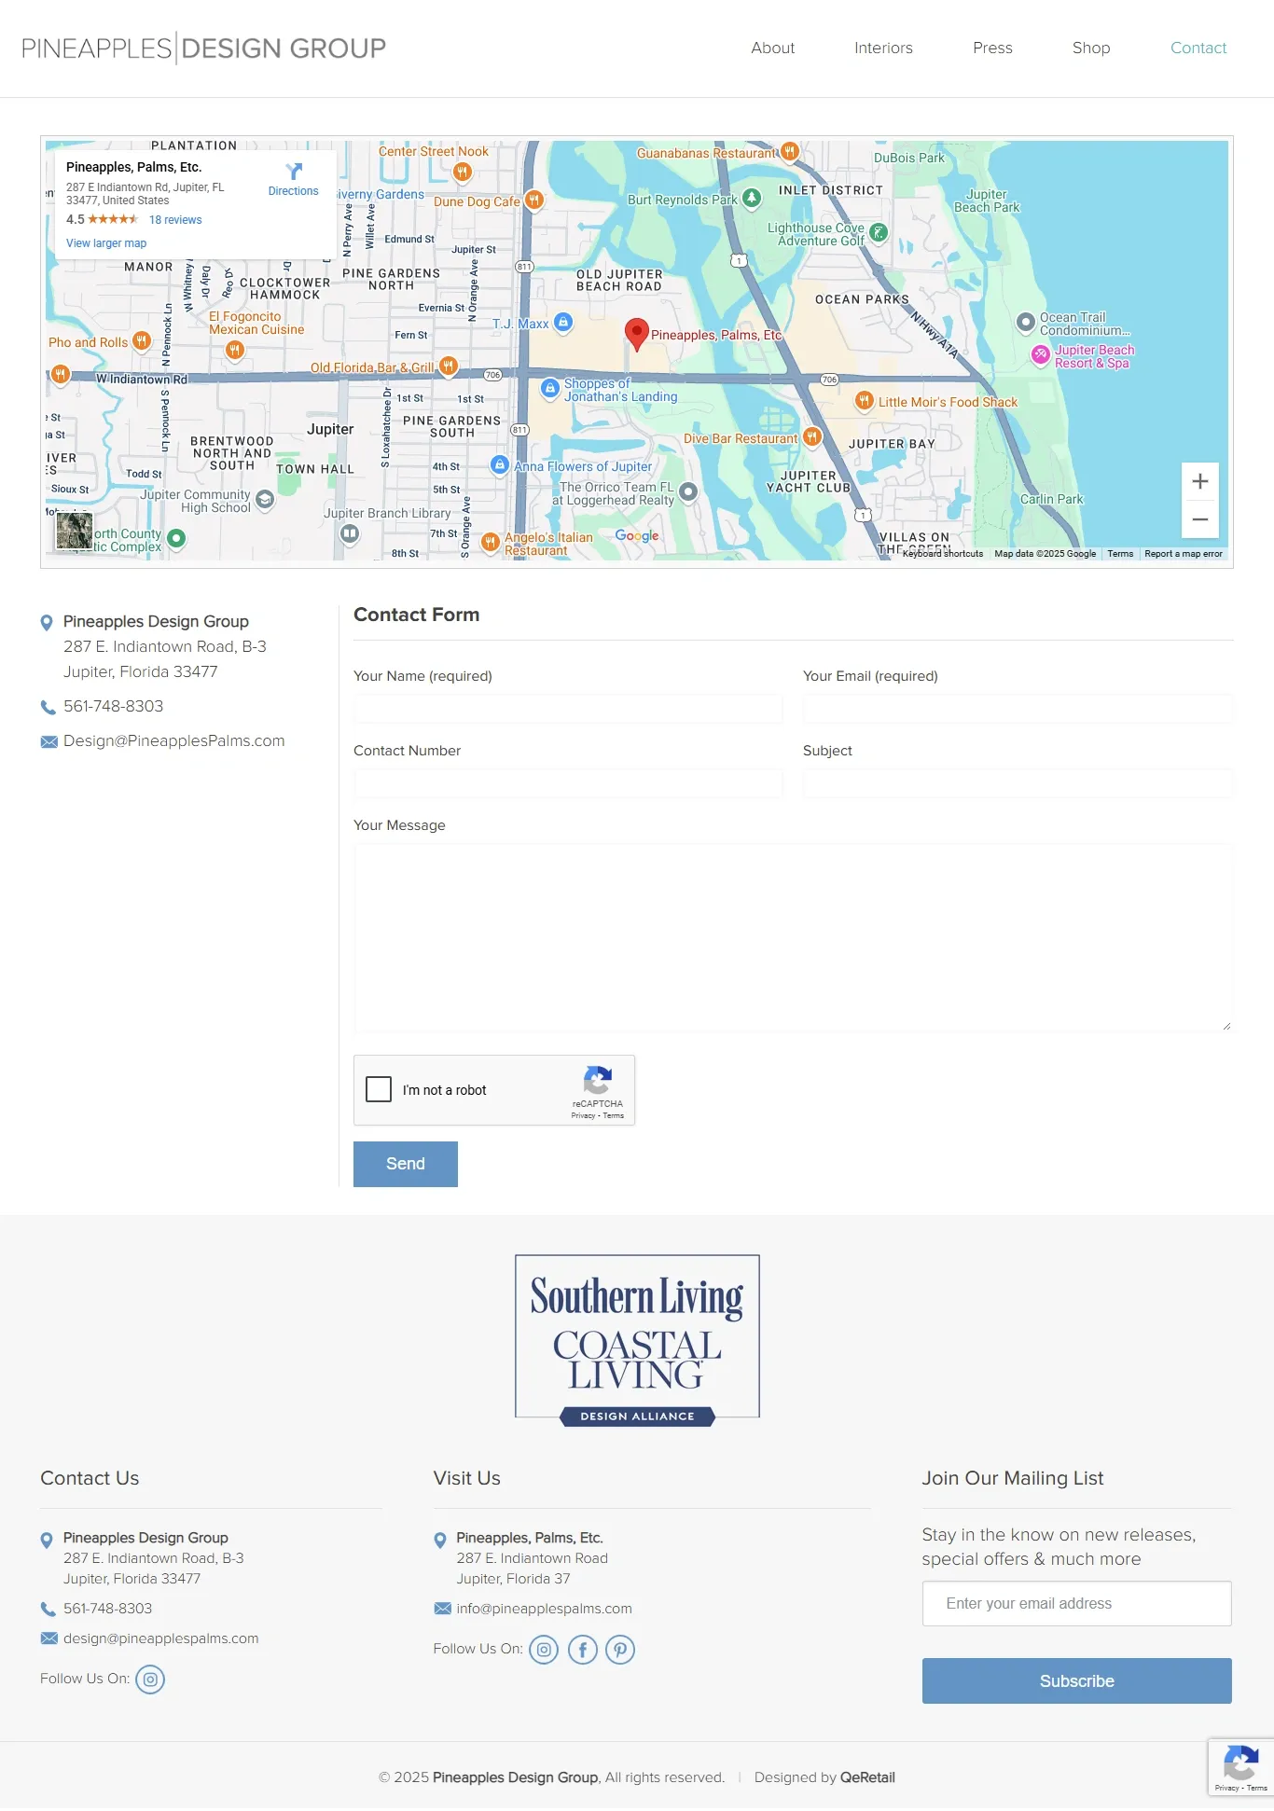1274x1811 pixels.
Task: Click the 561-748-8303 phone number in sidebar
Action: 113,706
